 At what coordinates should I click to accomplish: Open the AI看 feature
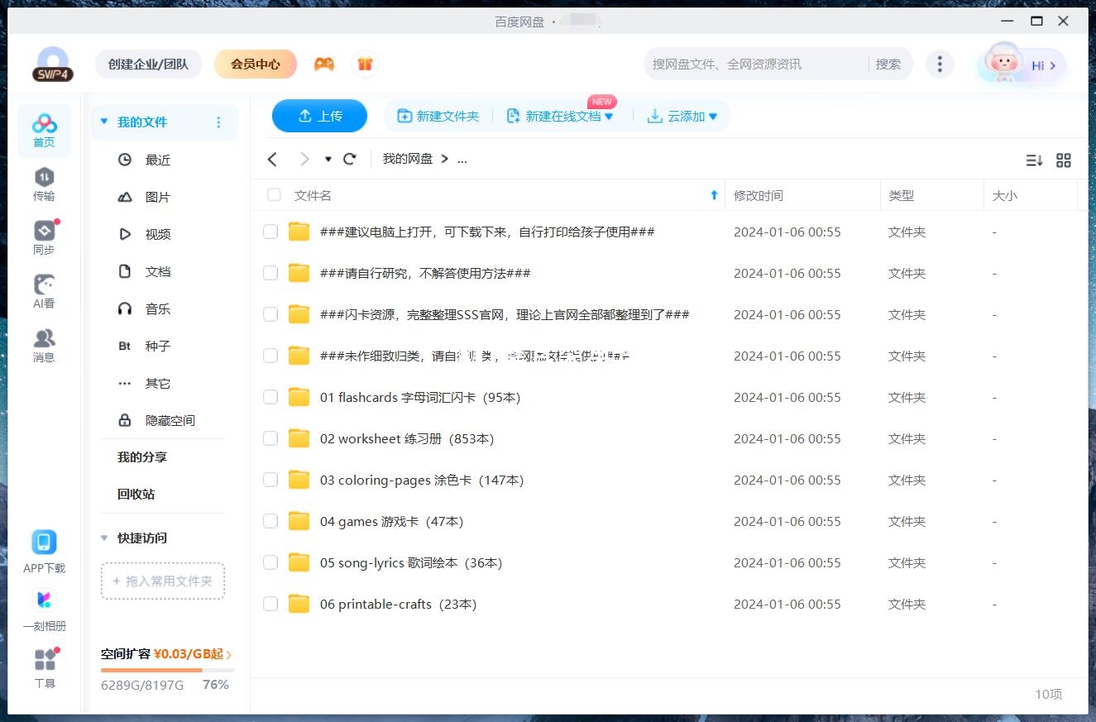click(44, 291)
